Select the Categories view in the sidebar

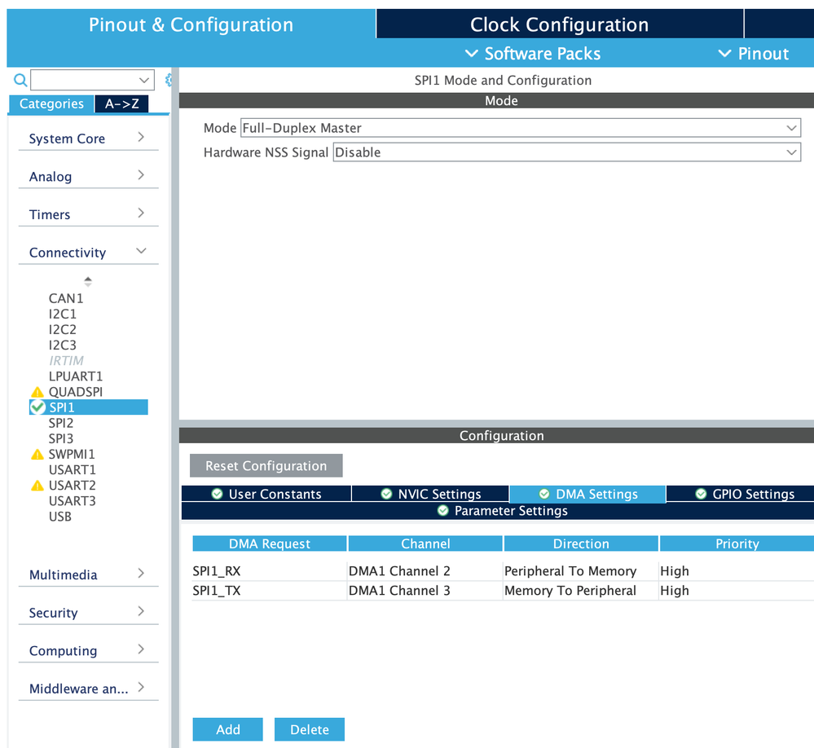click(51, 104)
